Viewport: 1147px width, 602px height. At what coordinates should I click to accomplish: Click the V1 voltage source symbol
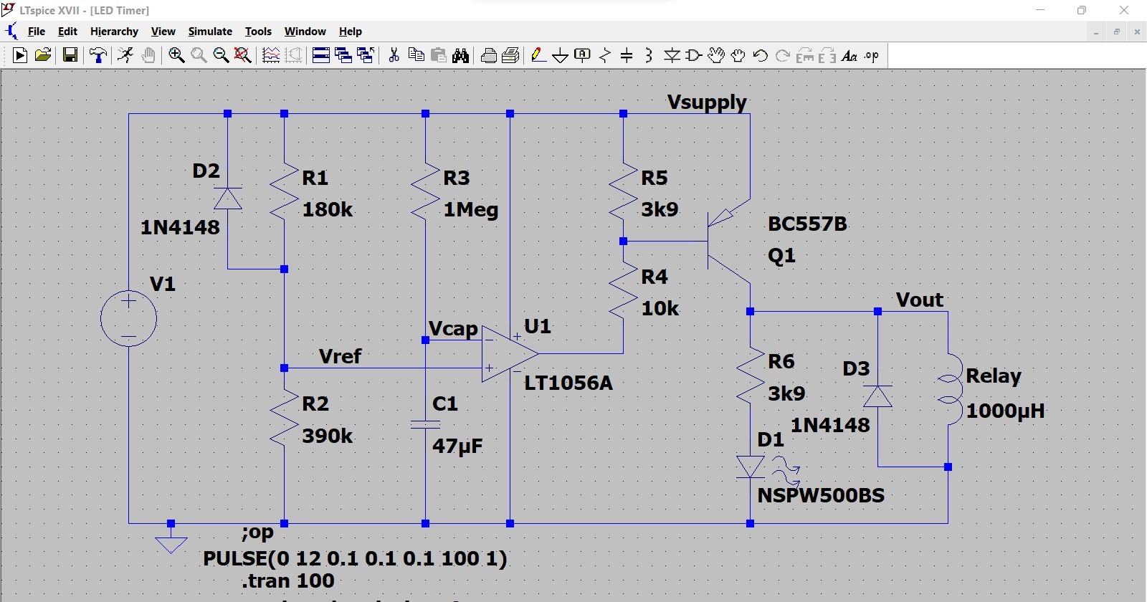click(128, 318)
